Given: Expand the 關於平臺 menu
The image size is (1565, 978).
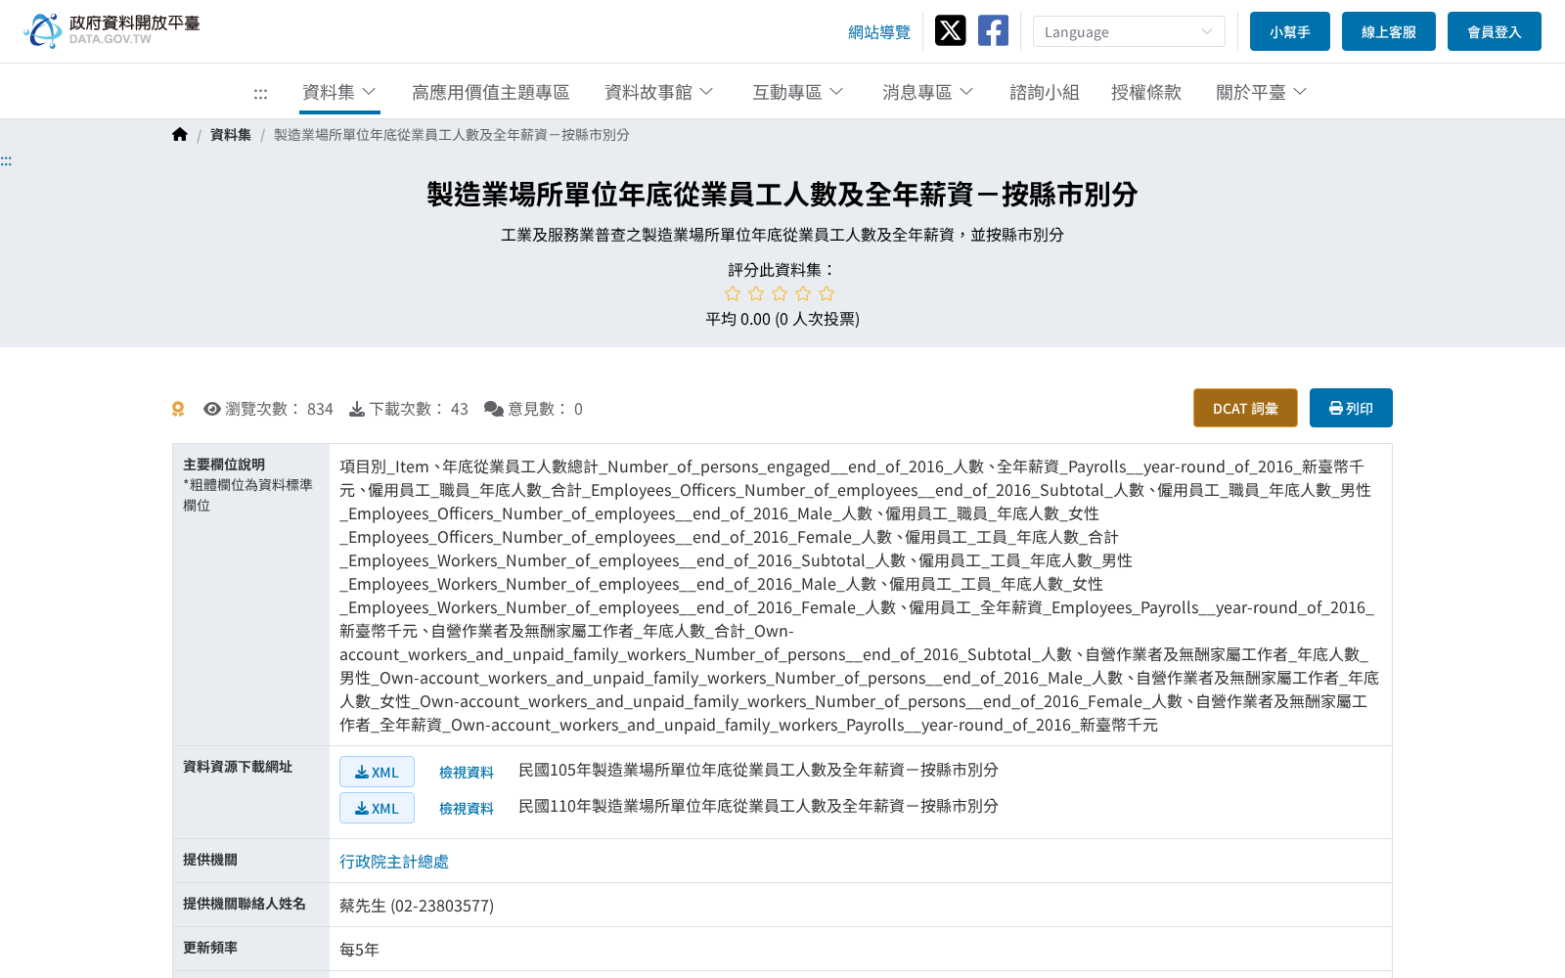Looking at the screenshot, I should (x=1262, y=92).
